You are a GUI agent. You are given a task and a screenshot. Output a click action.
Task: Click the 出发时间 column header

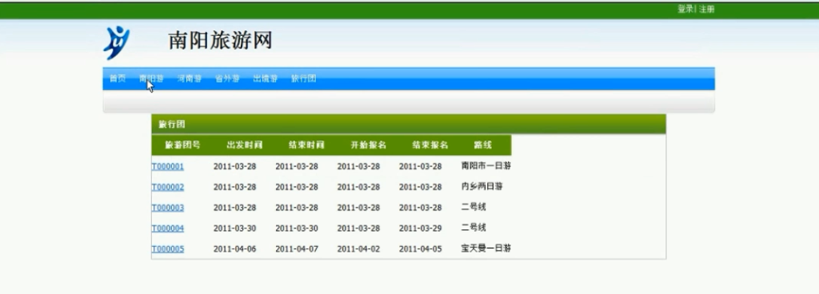click(x=245, y=145)
